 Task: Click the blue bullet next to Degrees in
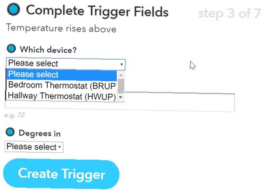pyautogui.click(x=10, y=132)
